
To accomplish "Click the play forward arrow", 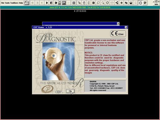I will 47,3.
